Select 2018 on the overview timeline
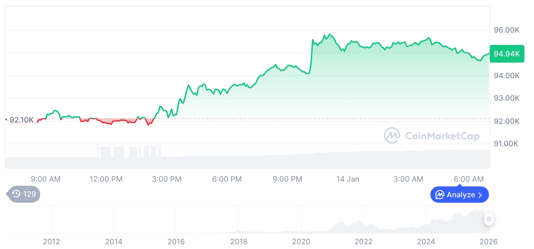Image resolution: width=534 pixels, height=249 pixels. (239, 242)
